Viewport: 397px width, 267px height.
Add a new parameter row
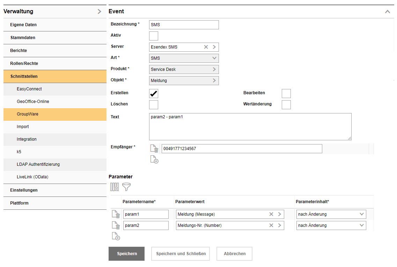coord(116,236)
